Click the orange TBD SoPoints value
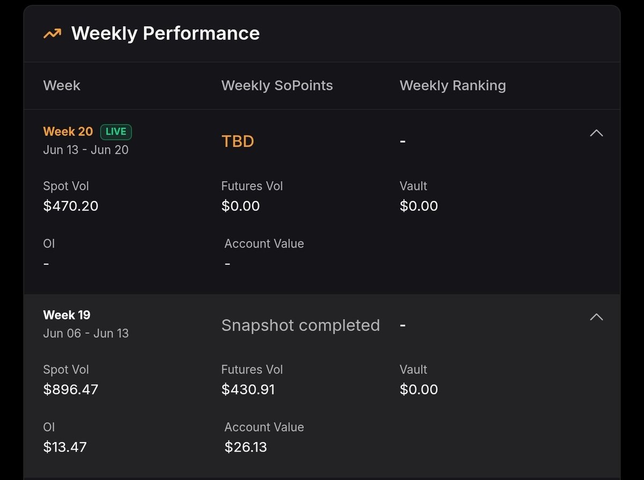The height and width of the screenshot is (480, 644). [238, 141]
